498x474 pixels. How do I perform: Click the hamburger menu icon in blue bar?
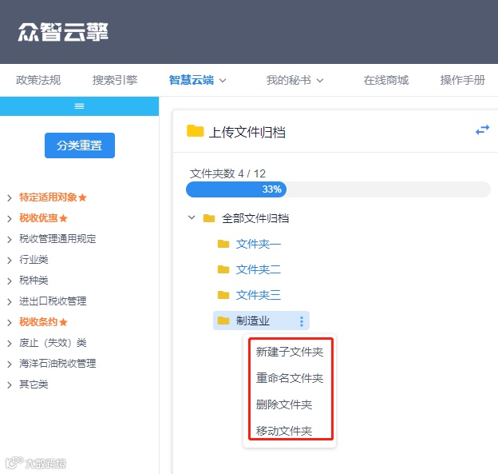pyautogui.click(x=79, y=106)
